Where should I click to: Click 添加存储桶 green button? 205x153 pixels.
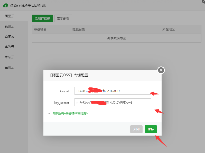42,18
